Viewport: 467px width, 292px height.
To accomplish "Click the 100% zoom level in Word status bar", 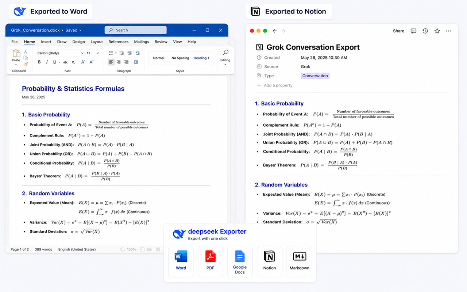I will click(132, 250).
